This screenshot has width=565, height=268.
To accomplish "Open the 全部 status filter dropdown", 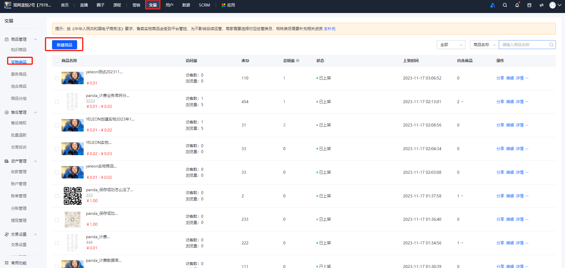I will point(451,45).
